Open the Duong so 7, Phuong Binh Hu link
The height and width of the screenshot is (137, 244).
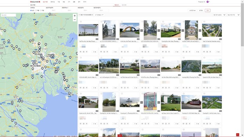(x=130, y=113)
